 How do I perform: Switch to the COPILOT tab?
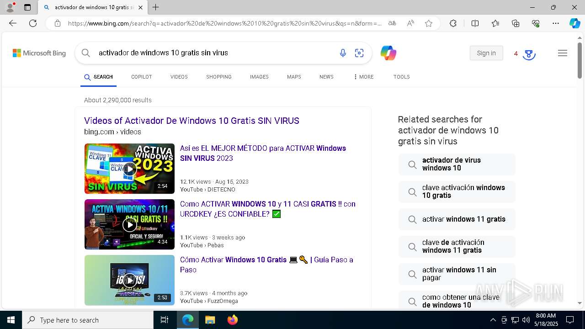tap(142, 77)
